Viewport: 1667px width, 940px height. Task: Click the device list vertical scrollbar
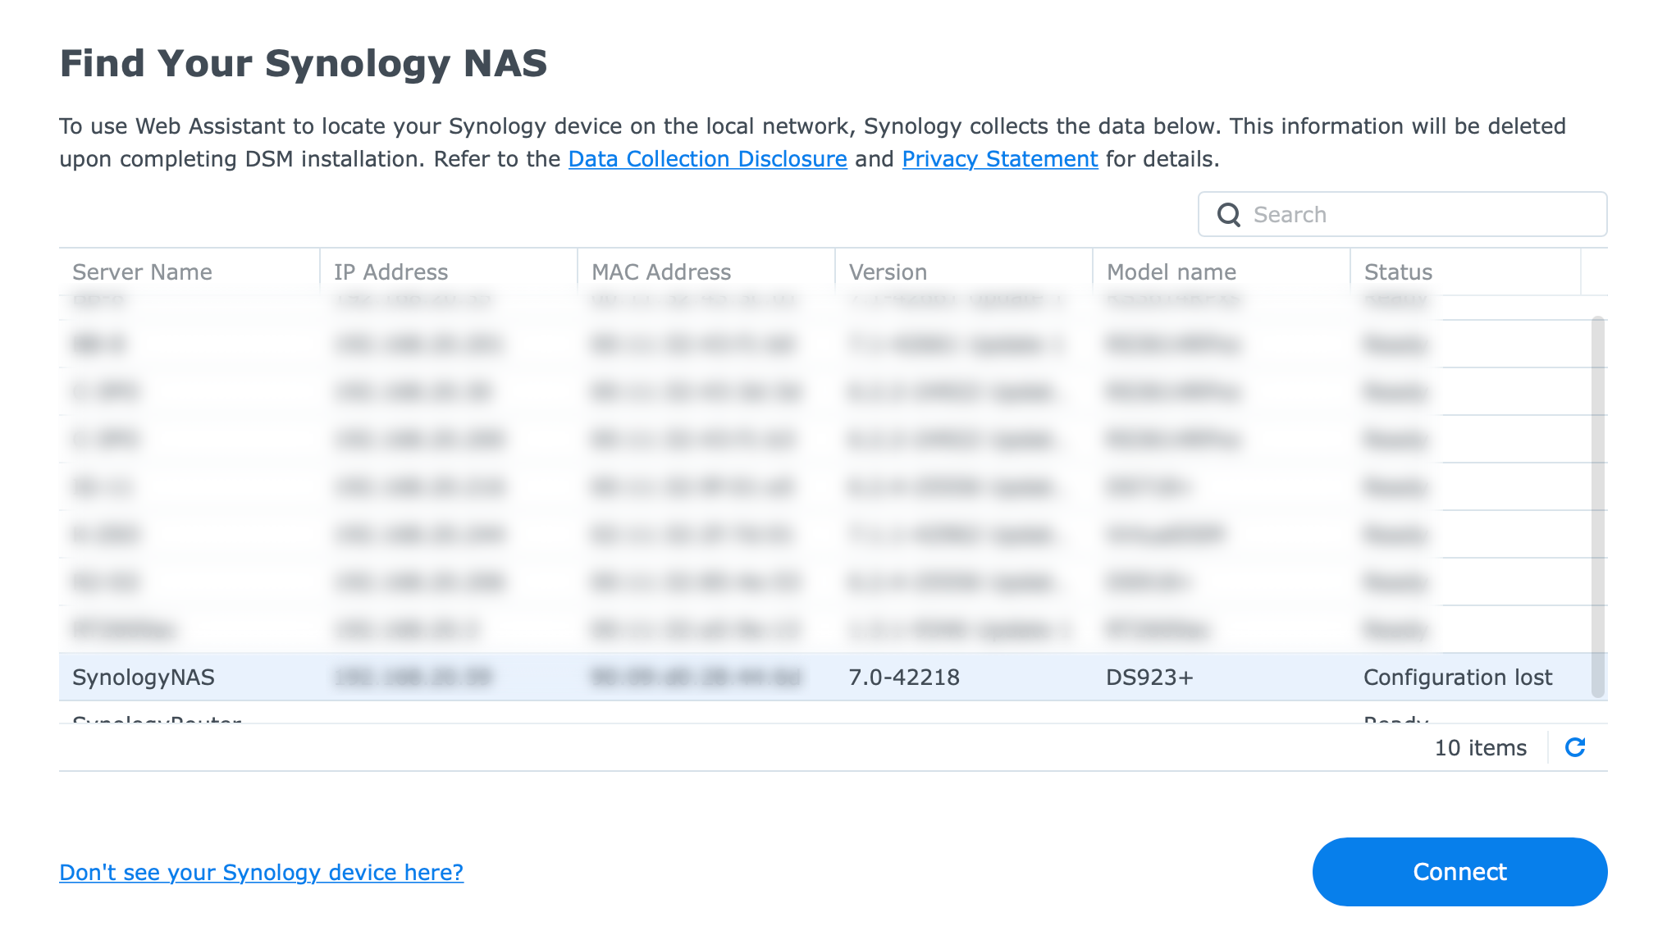[x=1597, y=507]
